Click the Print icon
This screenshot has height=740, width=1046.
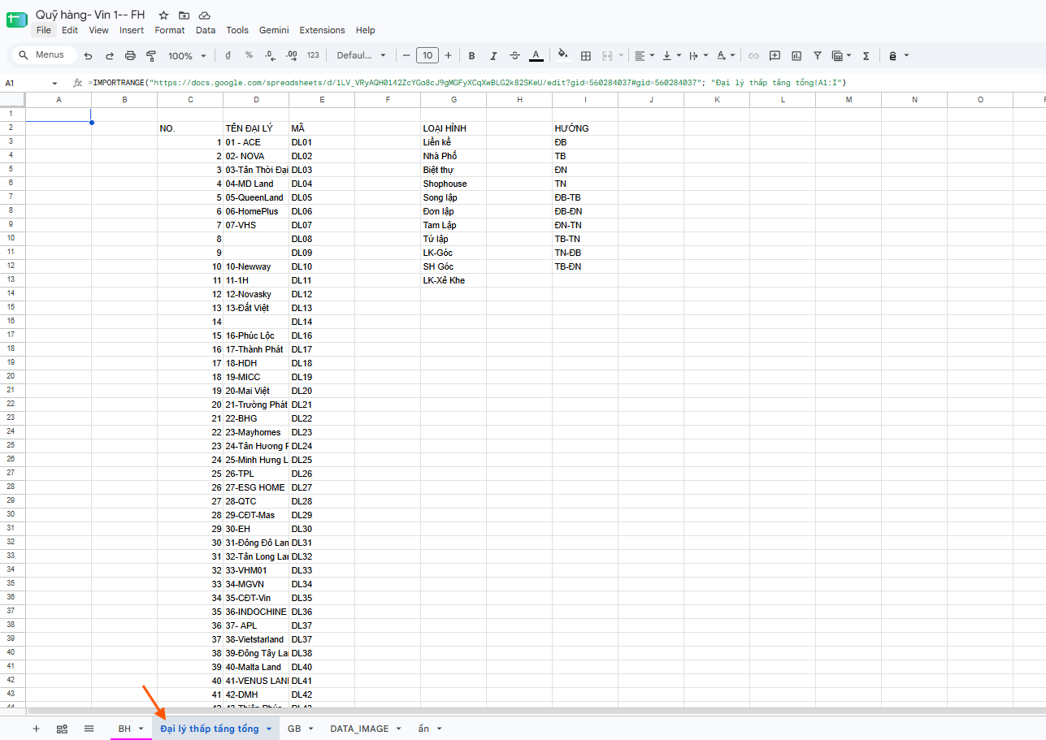[130, 55]
